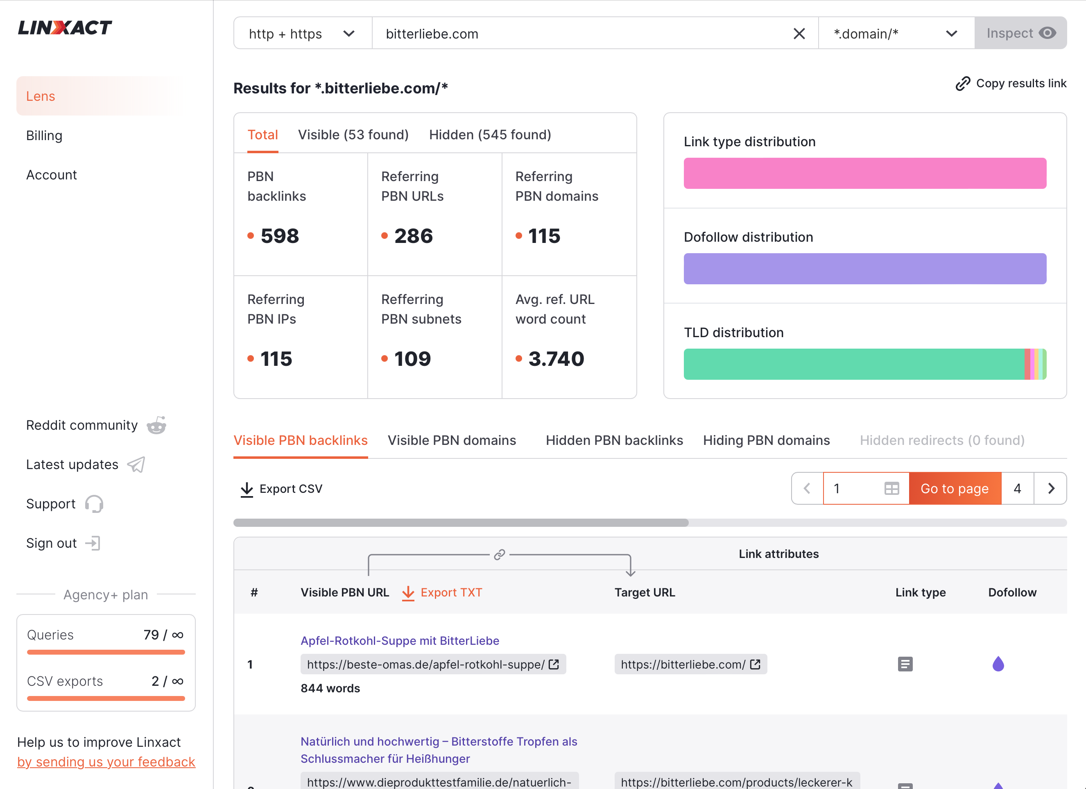
Task: Click the text link type icon in row 1
Action: click(905, 664)
